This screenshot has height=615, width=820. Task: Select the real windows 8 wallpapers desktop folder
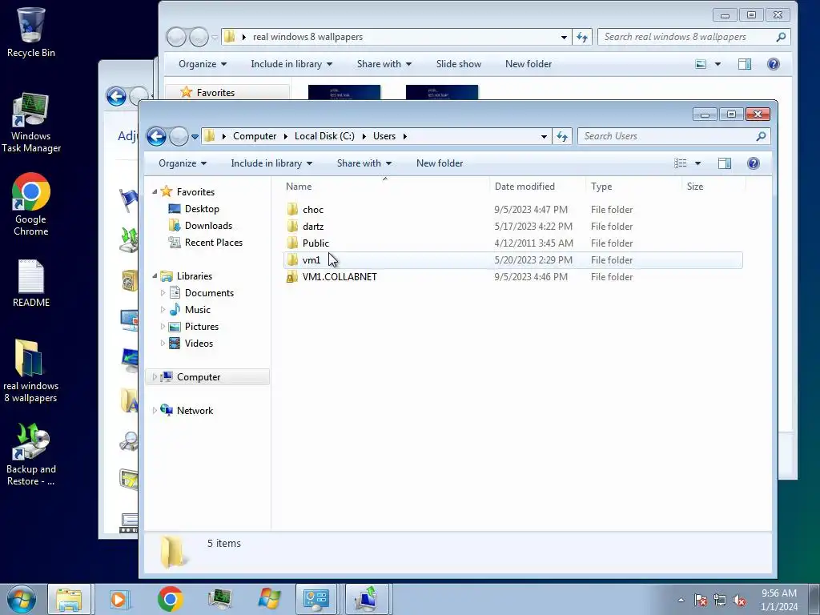(x=30, y=371)
